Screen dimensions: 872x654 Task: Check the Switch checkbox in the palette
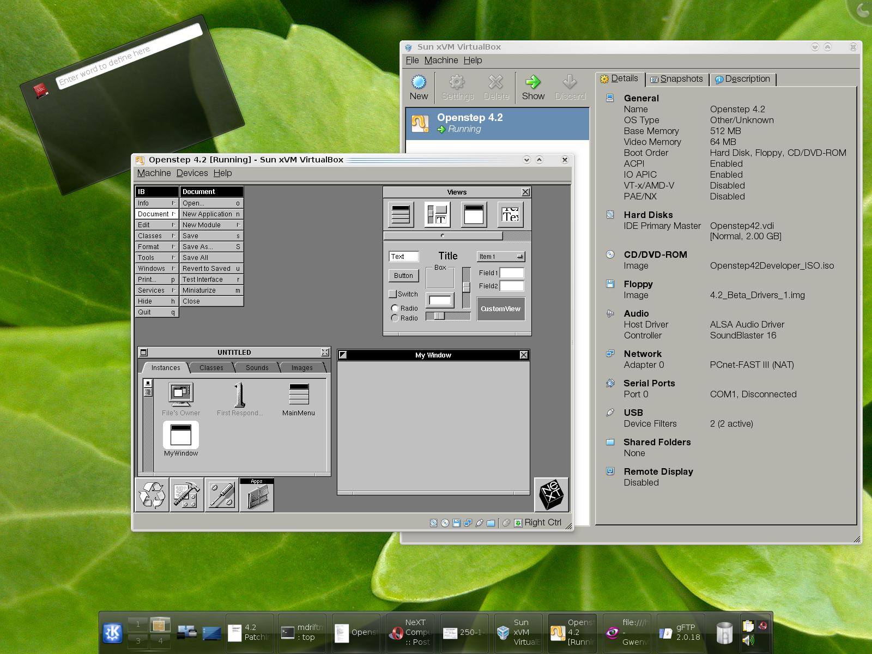click(393, 293)
